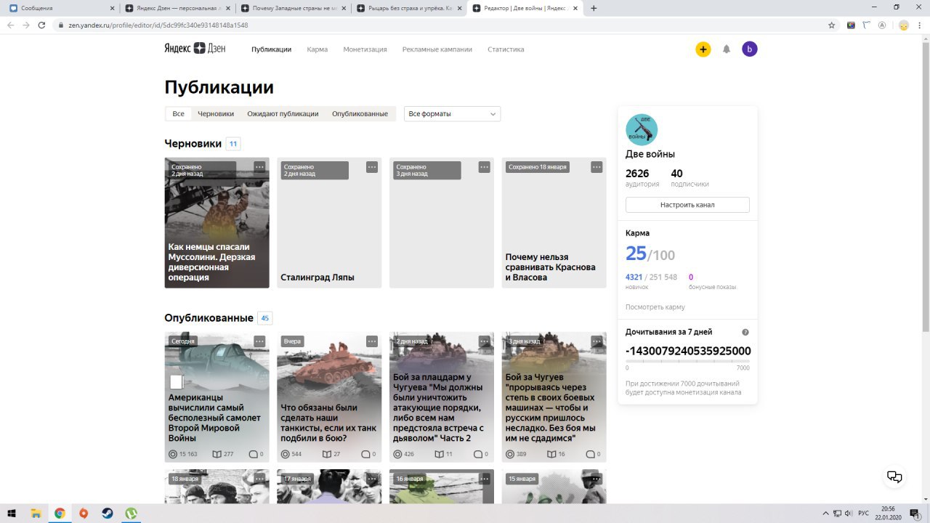The image size is (930, 523).
Task: Open Steam from the taskbar
Action: click(108, 513)
